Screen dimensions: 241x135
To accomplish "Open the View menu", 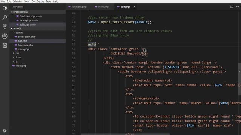I will [x=27, y=1].
